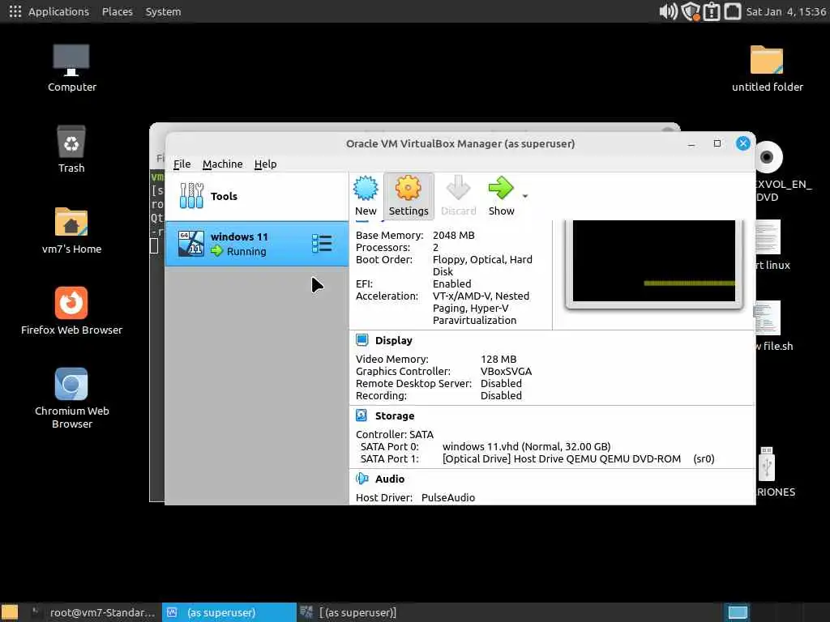The width and height of the screenshot is (830, 622).
Task: Switch to the highlighted (as superuser) taskbar button
Action: [229, 612]
